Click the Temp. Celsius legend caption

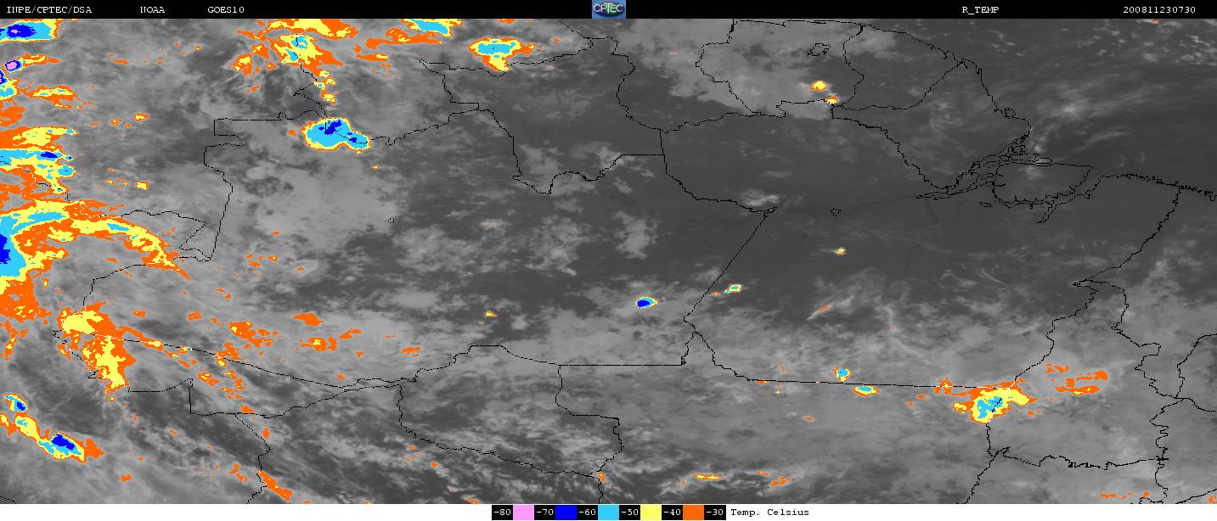coord(769,513)
